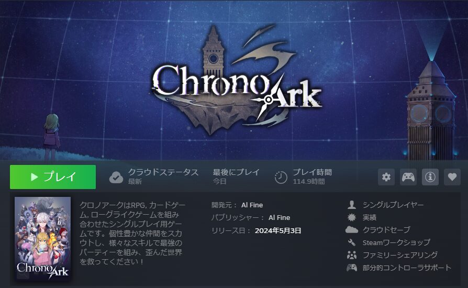Toggle the favorite heart icon
468x288 pixels.
pyautogui.click(x=452, y=177)
